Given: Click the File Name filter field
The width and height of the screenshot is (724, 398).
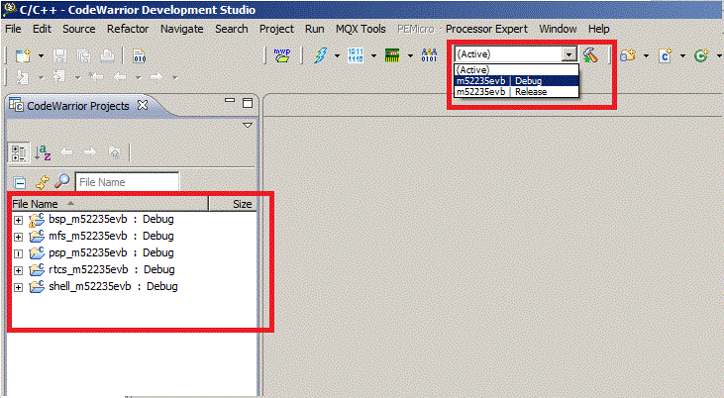Looking at the screenshot, I should [128, 182].
